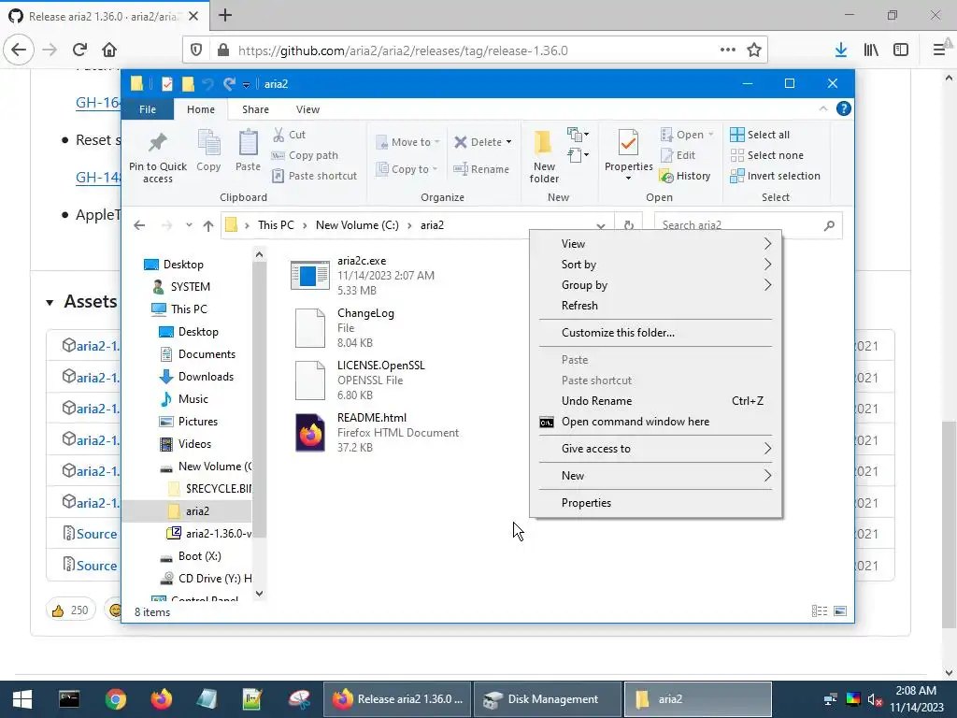Click Explorer back navigation arrow
The width and height of the screenshot is (957, 718).
tap(139, 225)
